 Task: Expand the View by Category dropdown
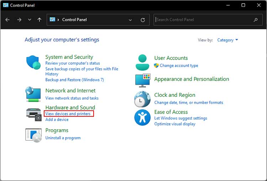[x=227, y=40]
